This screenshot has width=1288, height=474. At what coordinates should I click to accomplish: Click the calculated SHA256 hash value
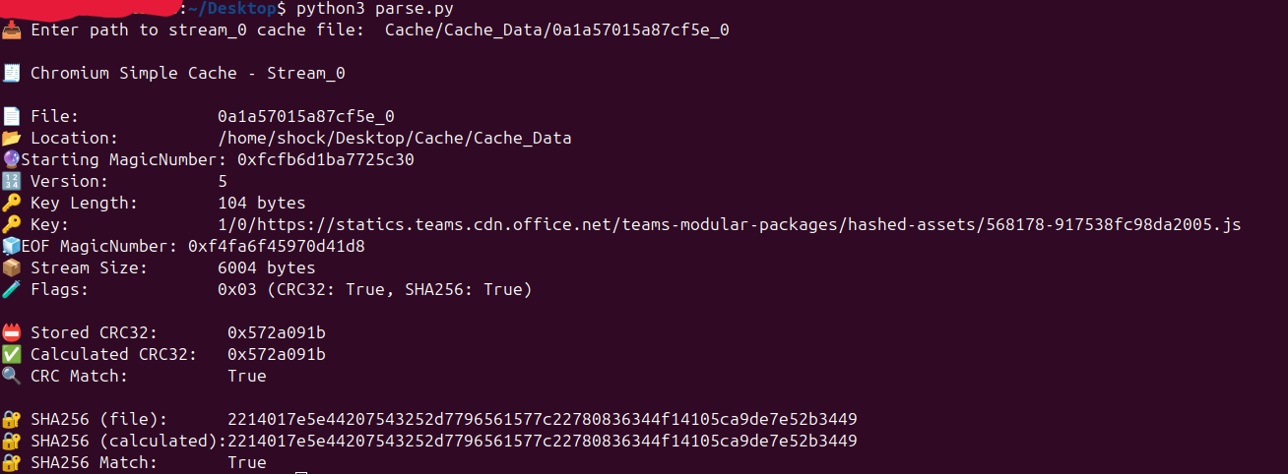(543, 441)
